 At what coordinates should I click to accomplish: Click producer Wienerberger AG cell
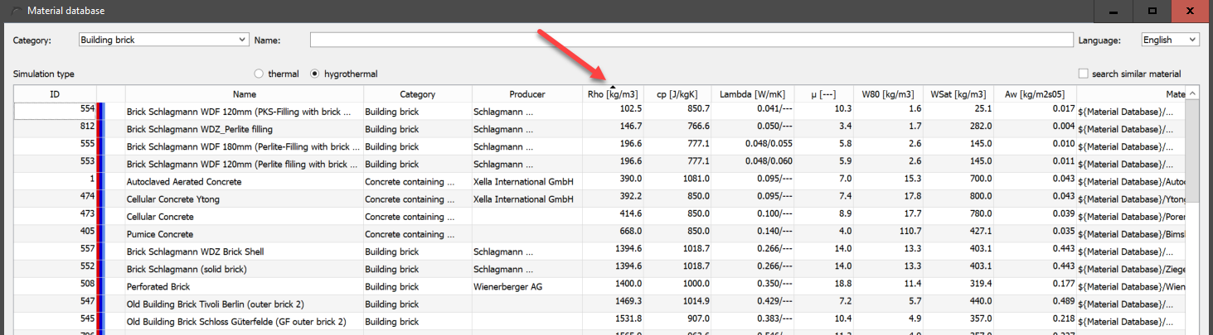click(527, 286)
